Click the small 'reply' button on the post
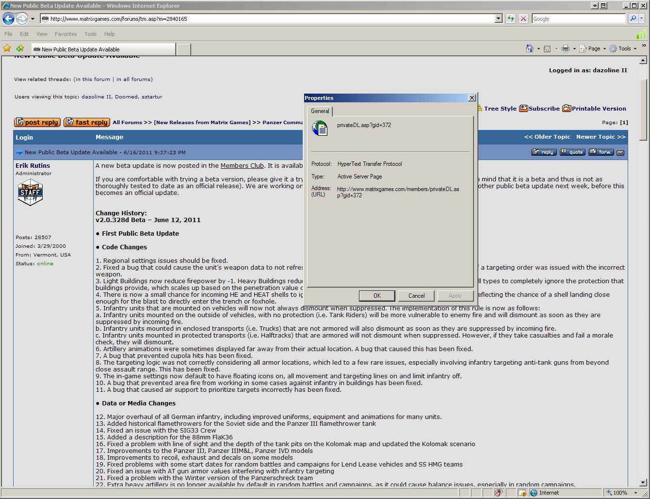Viewport: 650px width, 499px height. click(544, 152)
